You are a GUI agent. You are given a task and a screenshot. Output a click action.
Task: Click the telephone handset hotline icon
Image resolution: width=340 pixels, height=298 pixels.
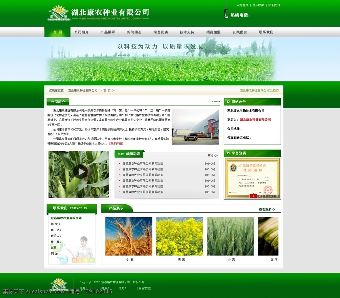pos(226,14)
